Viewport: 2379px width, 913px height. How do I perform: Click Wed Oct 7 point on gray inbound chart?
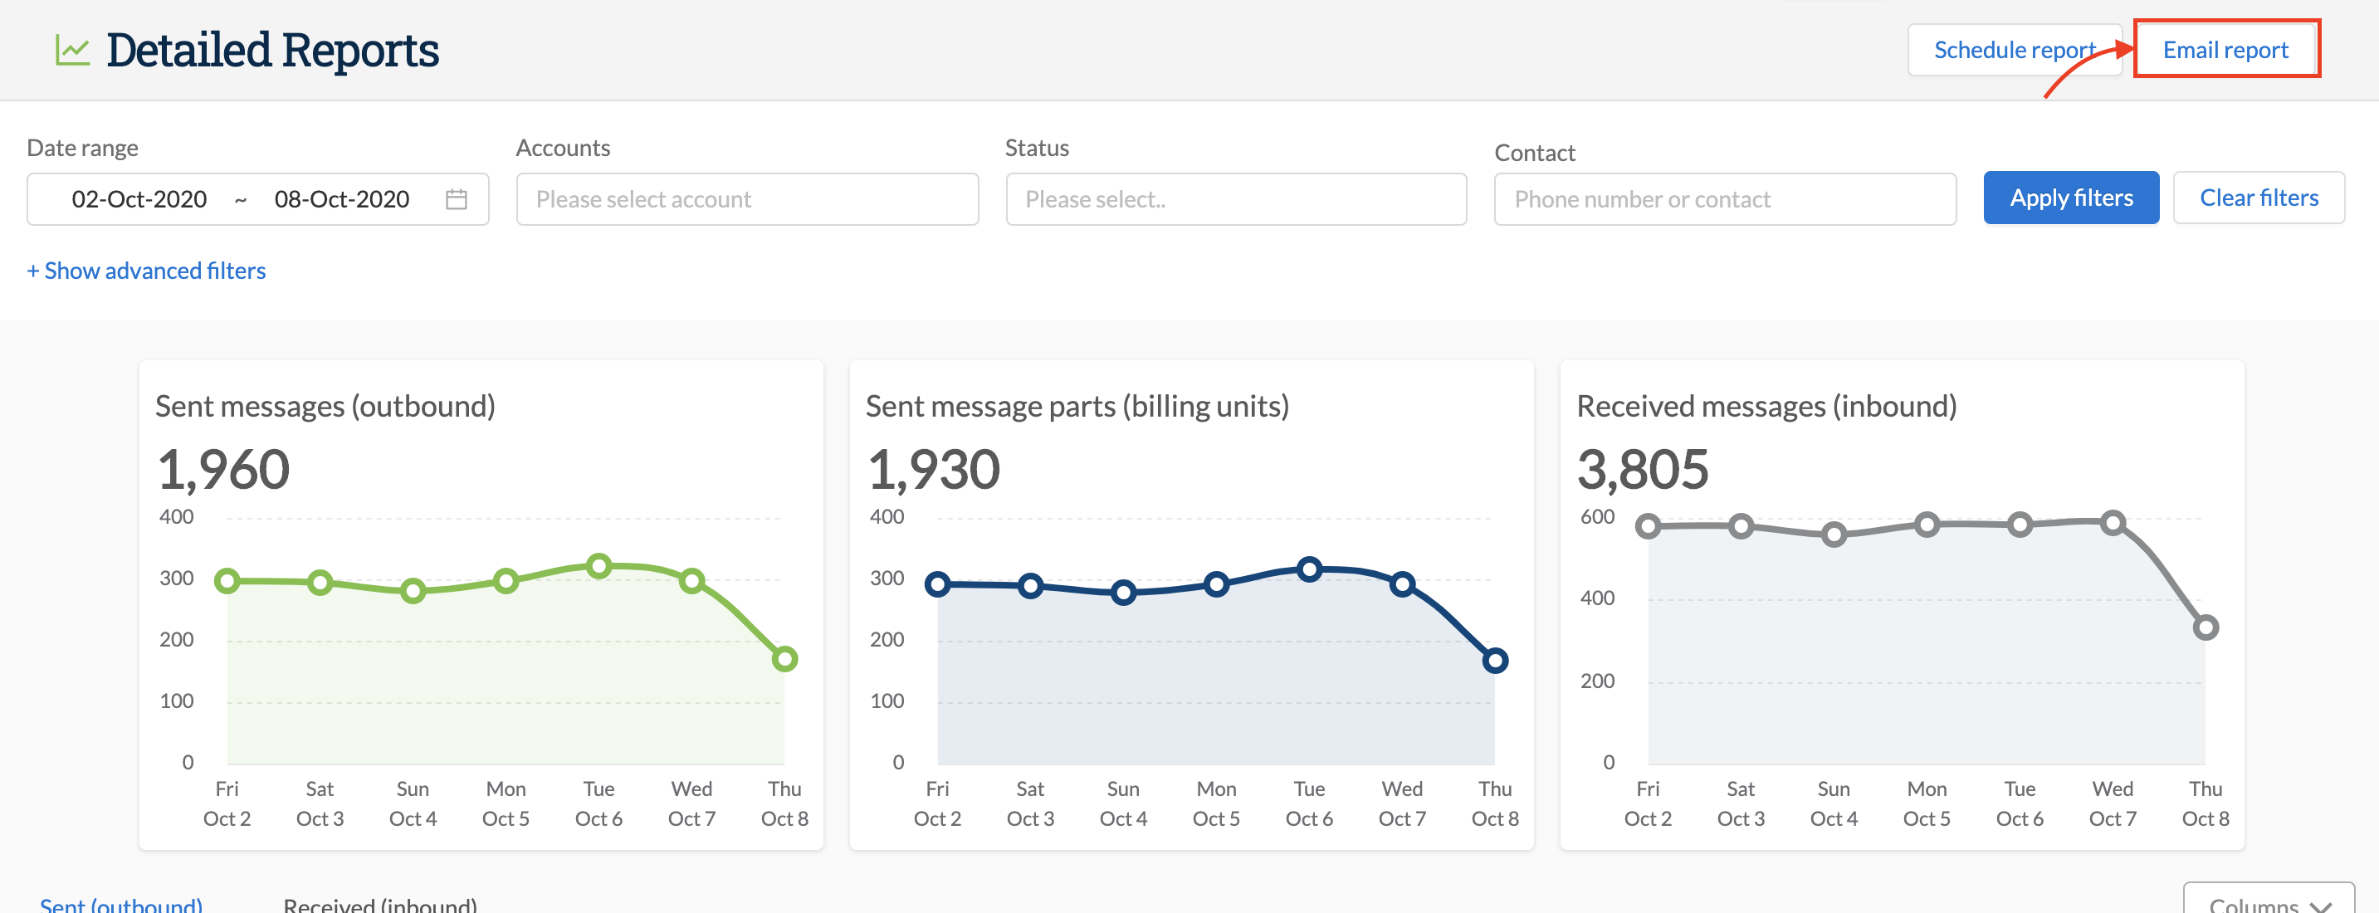2112,524
